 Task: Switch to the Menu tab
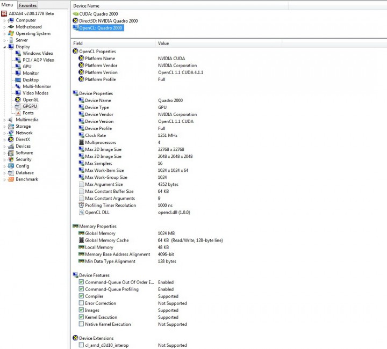click(8, 5)
